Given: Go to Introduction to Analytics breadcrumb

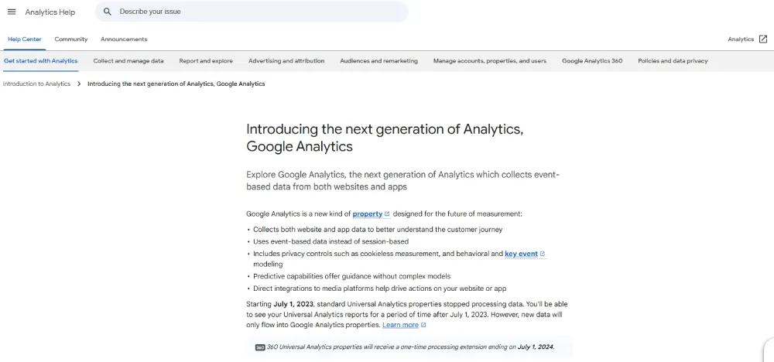Looking at the screenshot, I should tap(36, 84).
